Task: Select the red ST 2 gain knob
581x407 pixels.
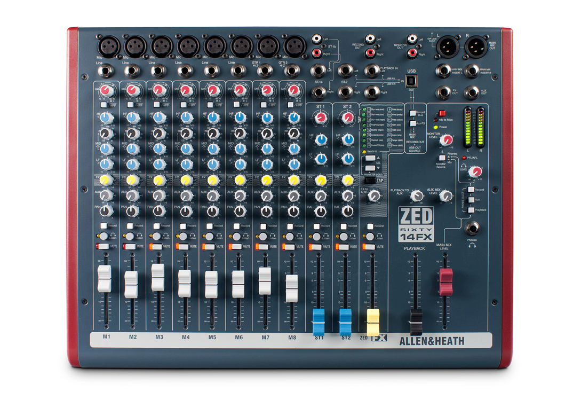Action: pos(347,119)
